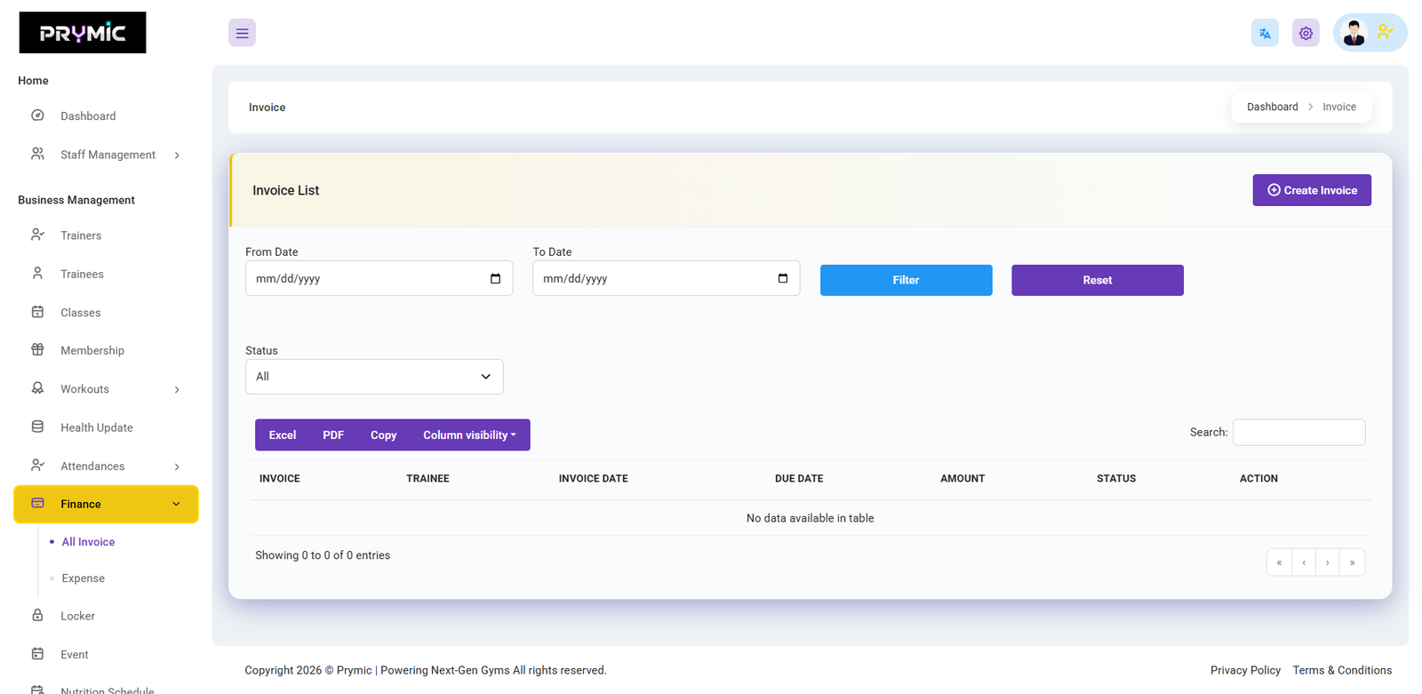Click the Privacy Policy footer link
This screenshot has height=694, width=1422.
point(1244,671)
